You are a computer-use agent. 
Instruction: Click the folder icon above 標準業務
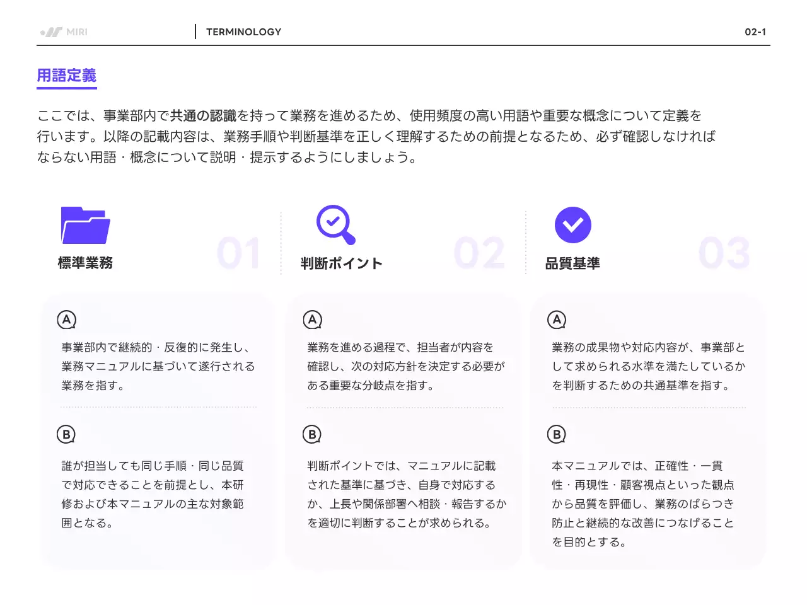click(85, 226)
